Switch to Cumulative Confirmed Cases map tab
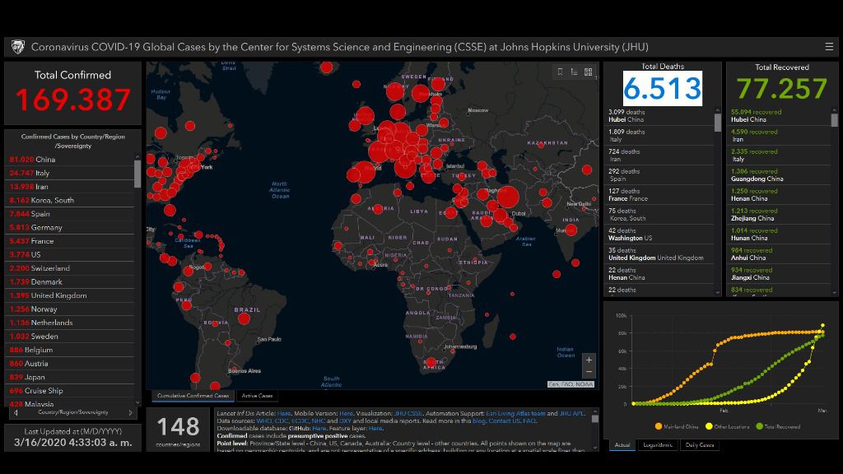 (x=193, y=396)
